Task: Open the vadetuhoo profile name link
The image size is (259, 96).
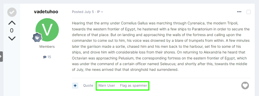Action: pyautogui.click(x=46, y=12)
